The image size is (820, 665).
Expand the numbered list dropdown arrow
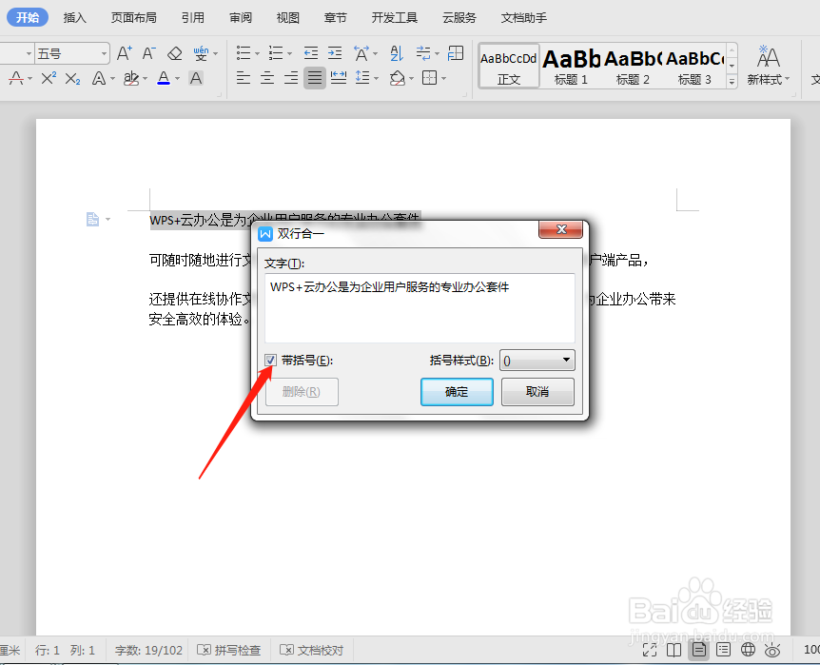tap(289, 53)
